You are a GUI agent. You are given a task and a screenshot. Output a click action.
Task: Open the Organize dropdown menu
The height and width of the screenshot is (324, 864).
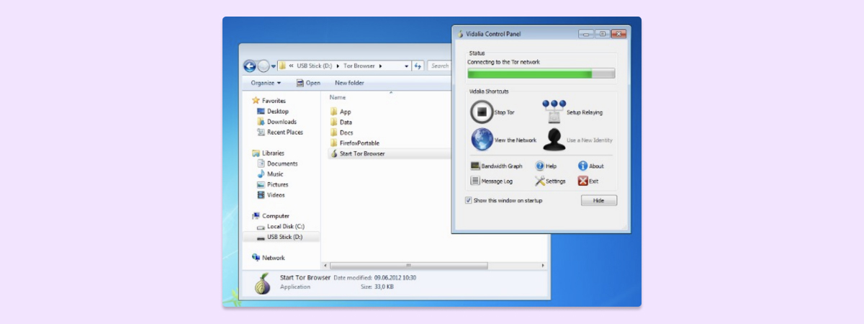tap(266, 83)
